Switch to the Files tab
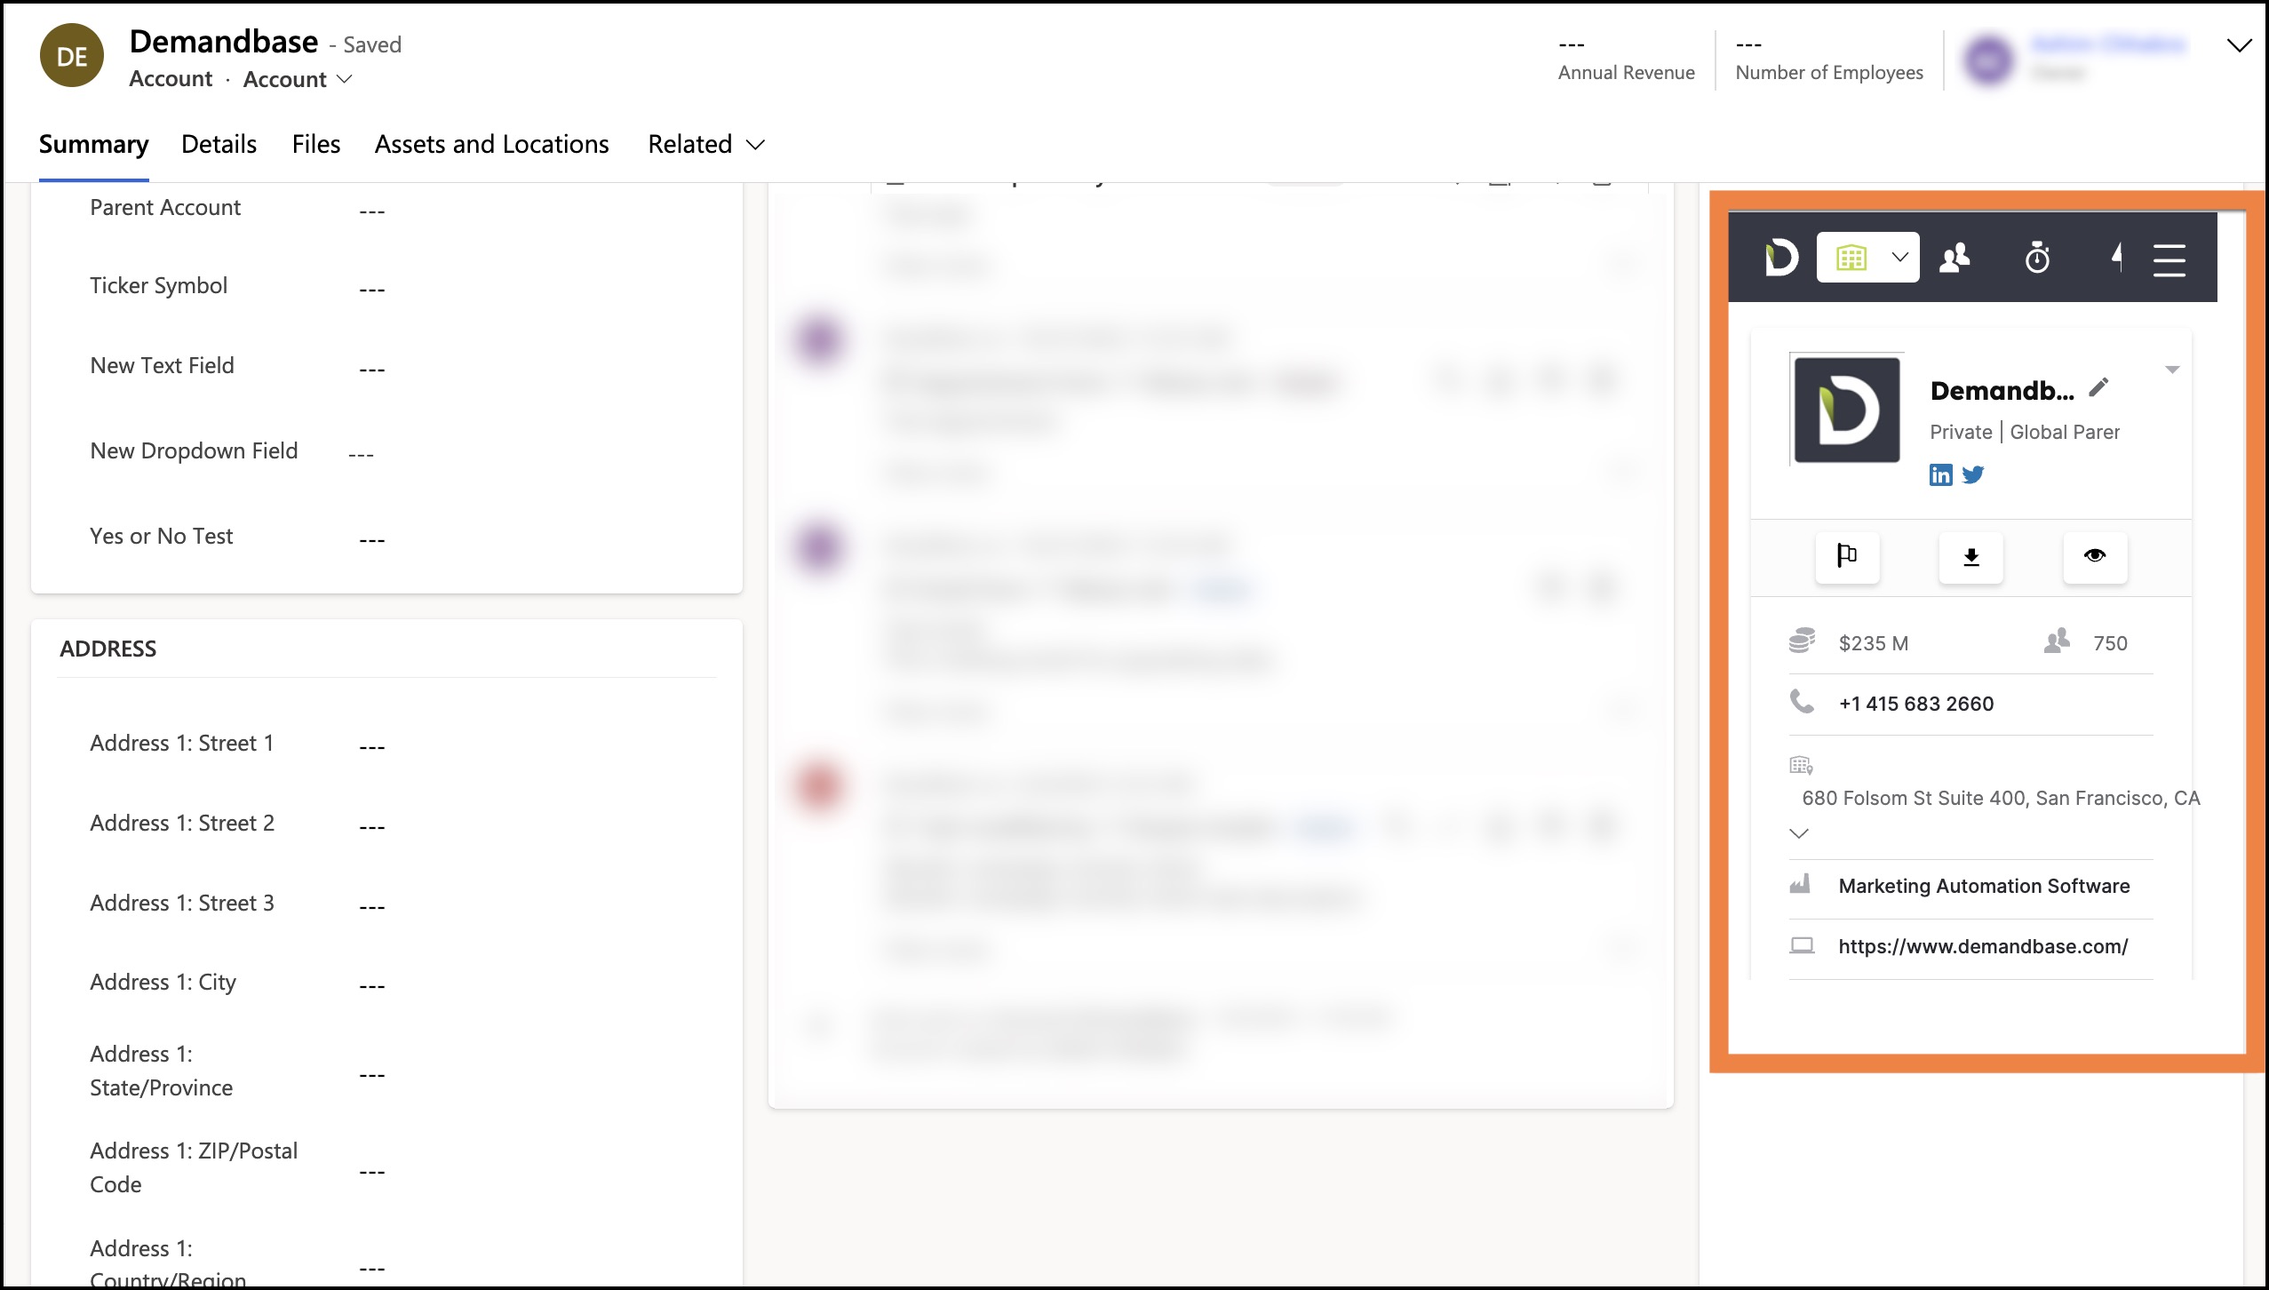2269x1290 pixels. pos(316,145)
